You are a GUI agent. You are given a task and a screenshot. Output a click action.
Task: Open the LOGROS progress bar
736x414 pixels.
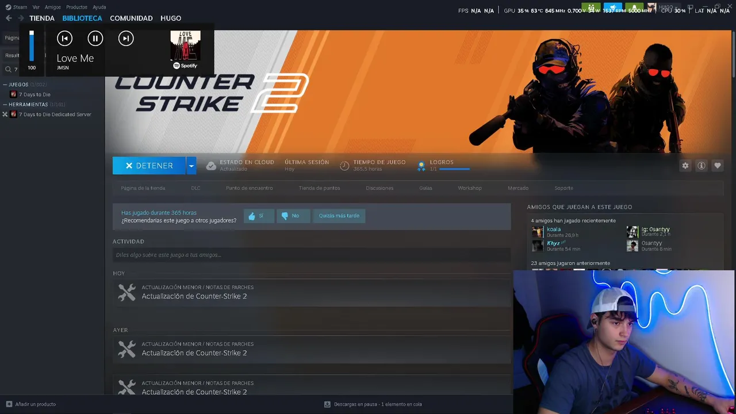454,169
